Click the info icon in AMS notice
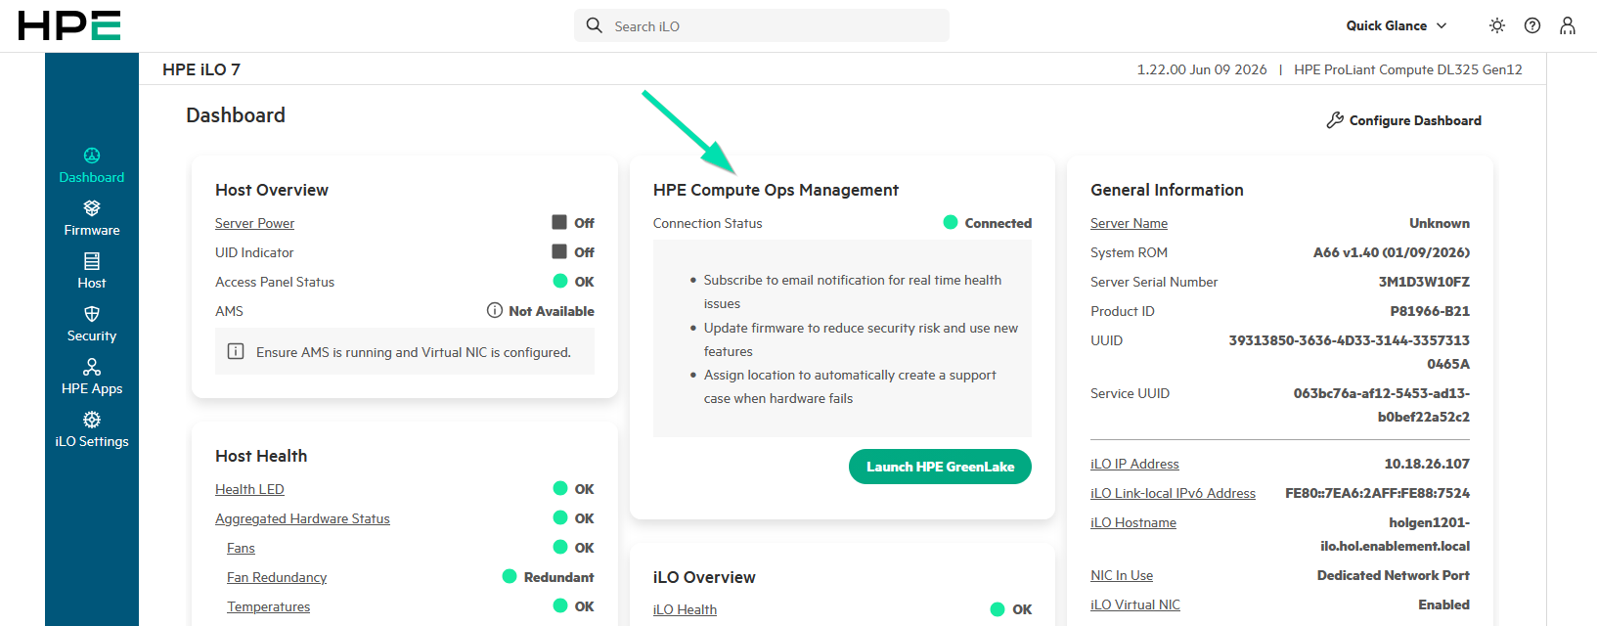This screenshot has height=626, width=1597. [236, 351]
